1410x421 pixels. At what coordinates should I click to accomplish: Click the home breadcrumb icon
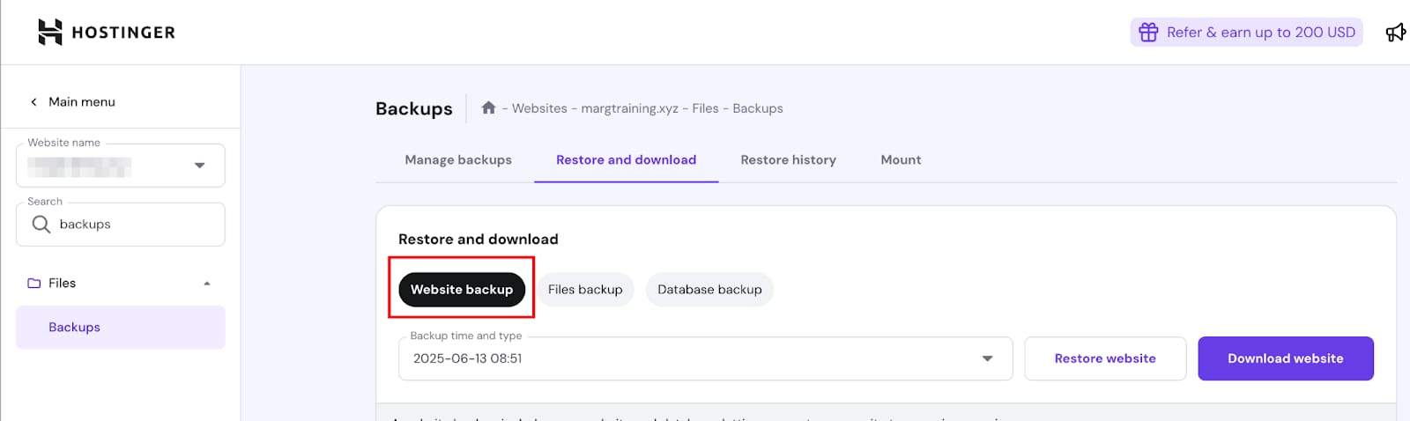click(x=488, y=107)
